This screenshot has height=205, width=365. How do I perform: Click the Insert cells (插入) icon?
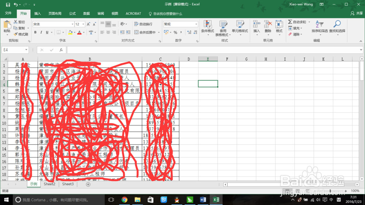(x=257, y=24)
